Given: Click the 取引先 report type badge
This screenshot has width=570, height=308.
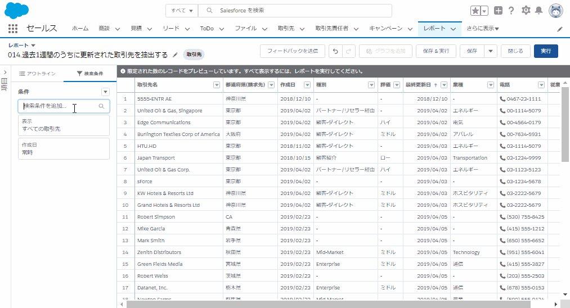Looking at the screenshot, I should [x=194, y=55].
